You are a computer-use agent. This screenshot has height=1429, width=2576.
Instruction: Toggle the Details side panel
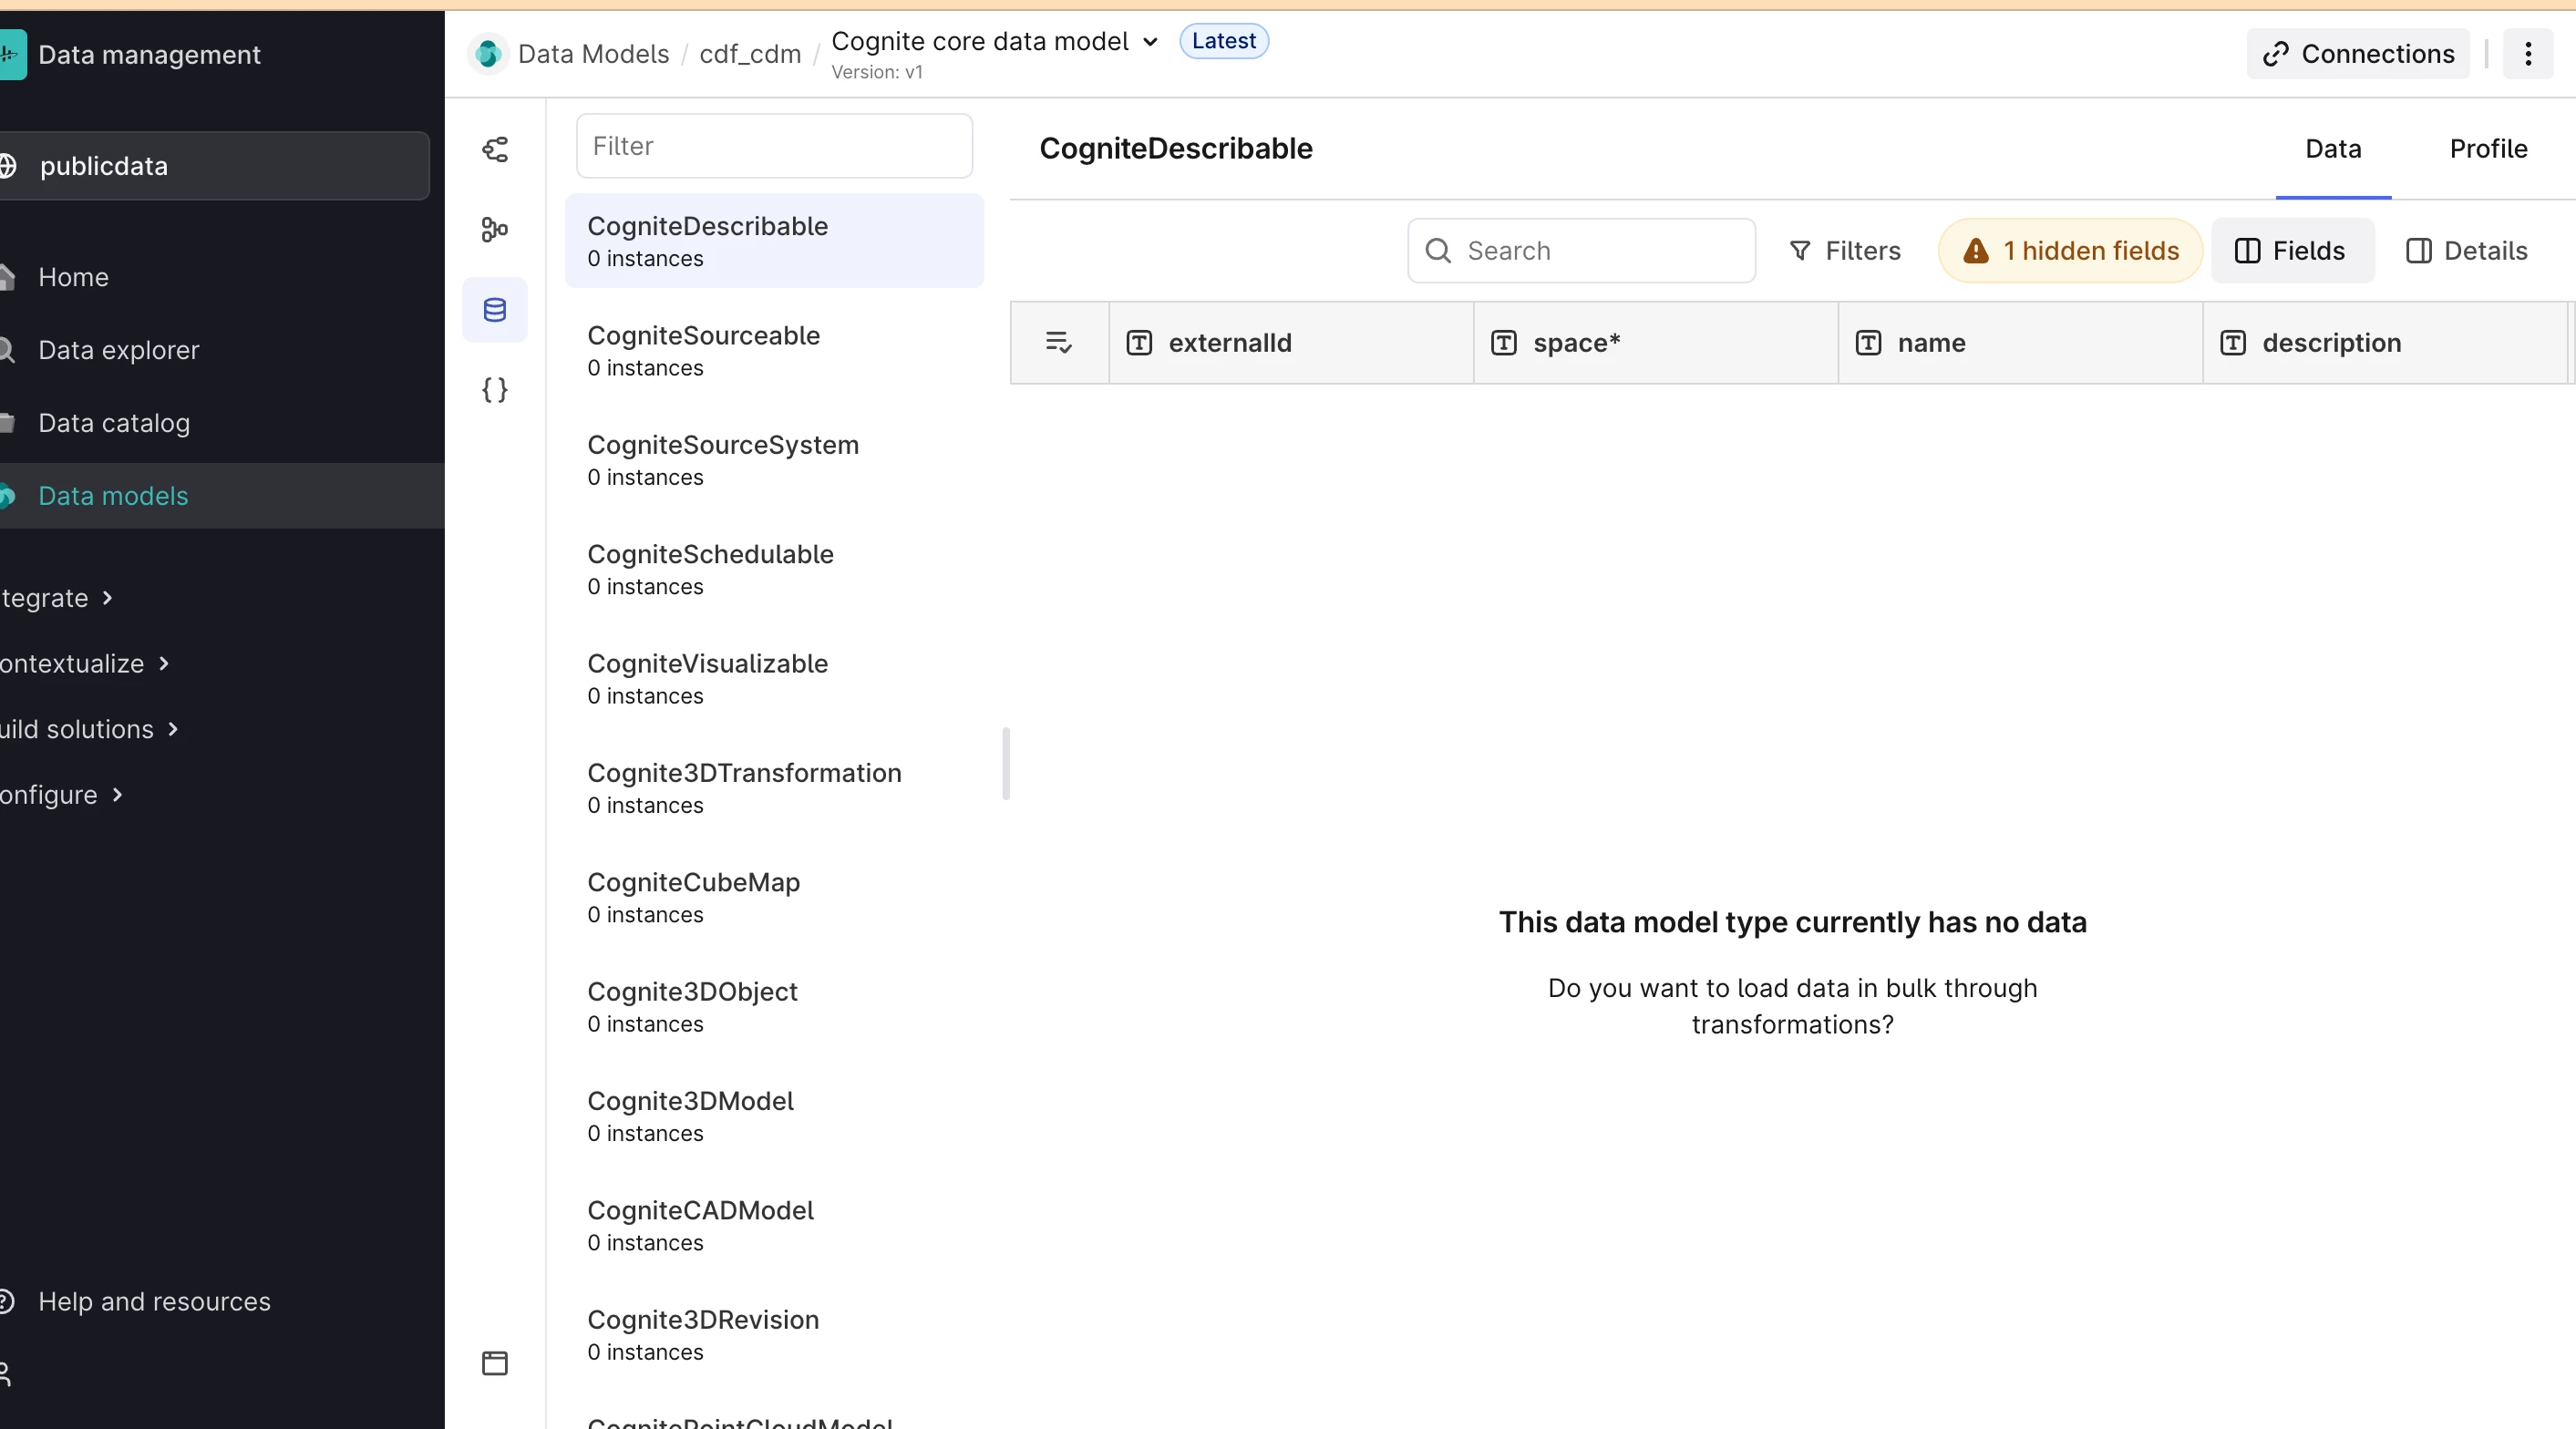pos(2466,251)
